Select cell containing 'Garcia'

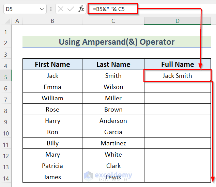(x=113, y=132)
